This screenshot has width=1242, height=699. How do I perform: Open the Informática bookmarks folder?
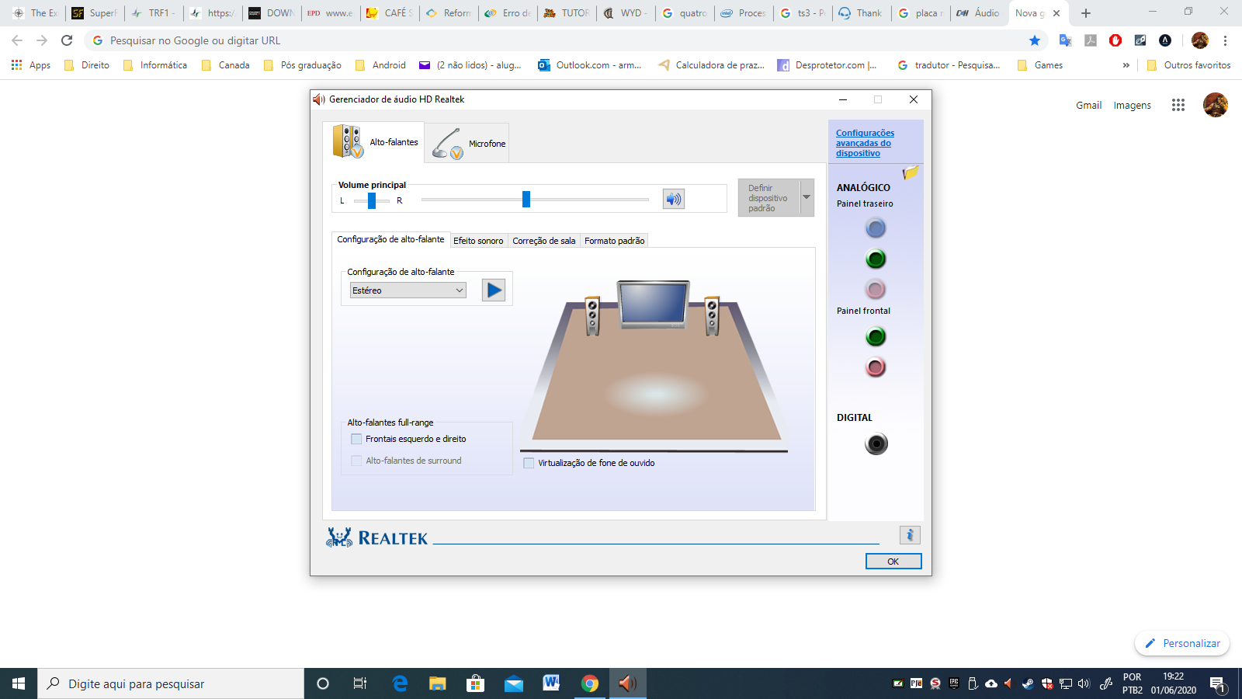(x=154, y=65)
